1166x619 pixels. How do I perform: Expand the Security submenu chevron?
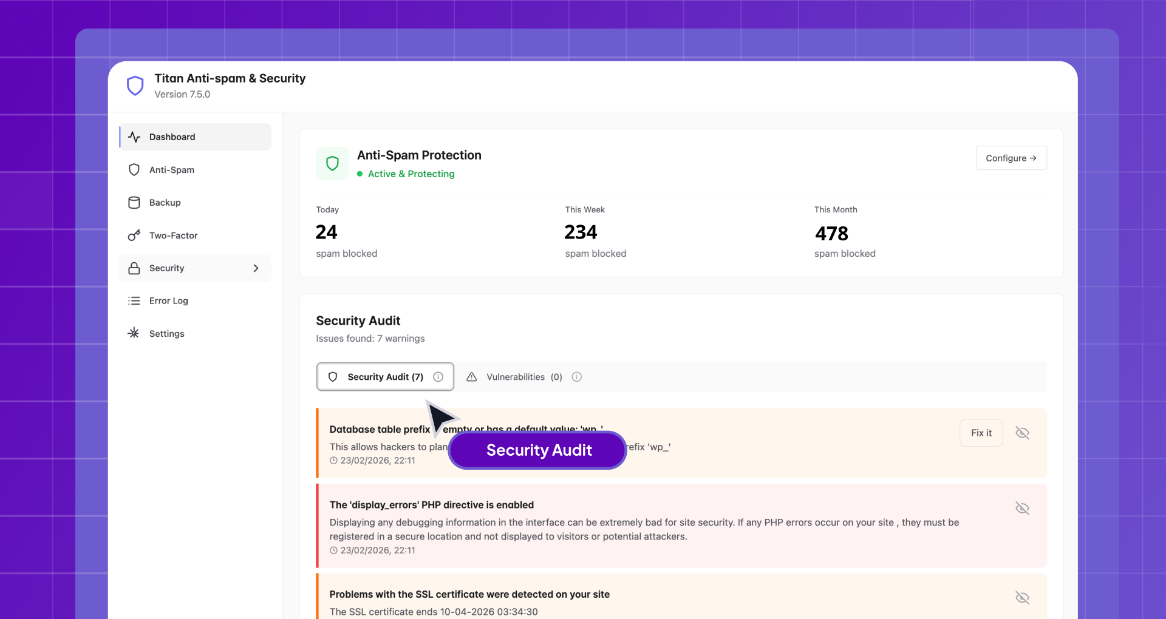pos(256,268)
